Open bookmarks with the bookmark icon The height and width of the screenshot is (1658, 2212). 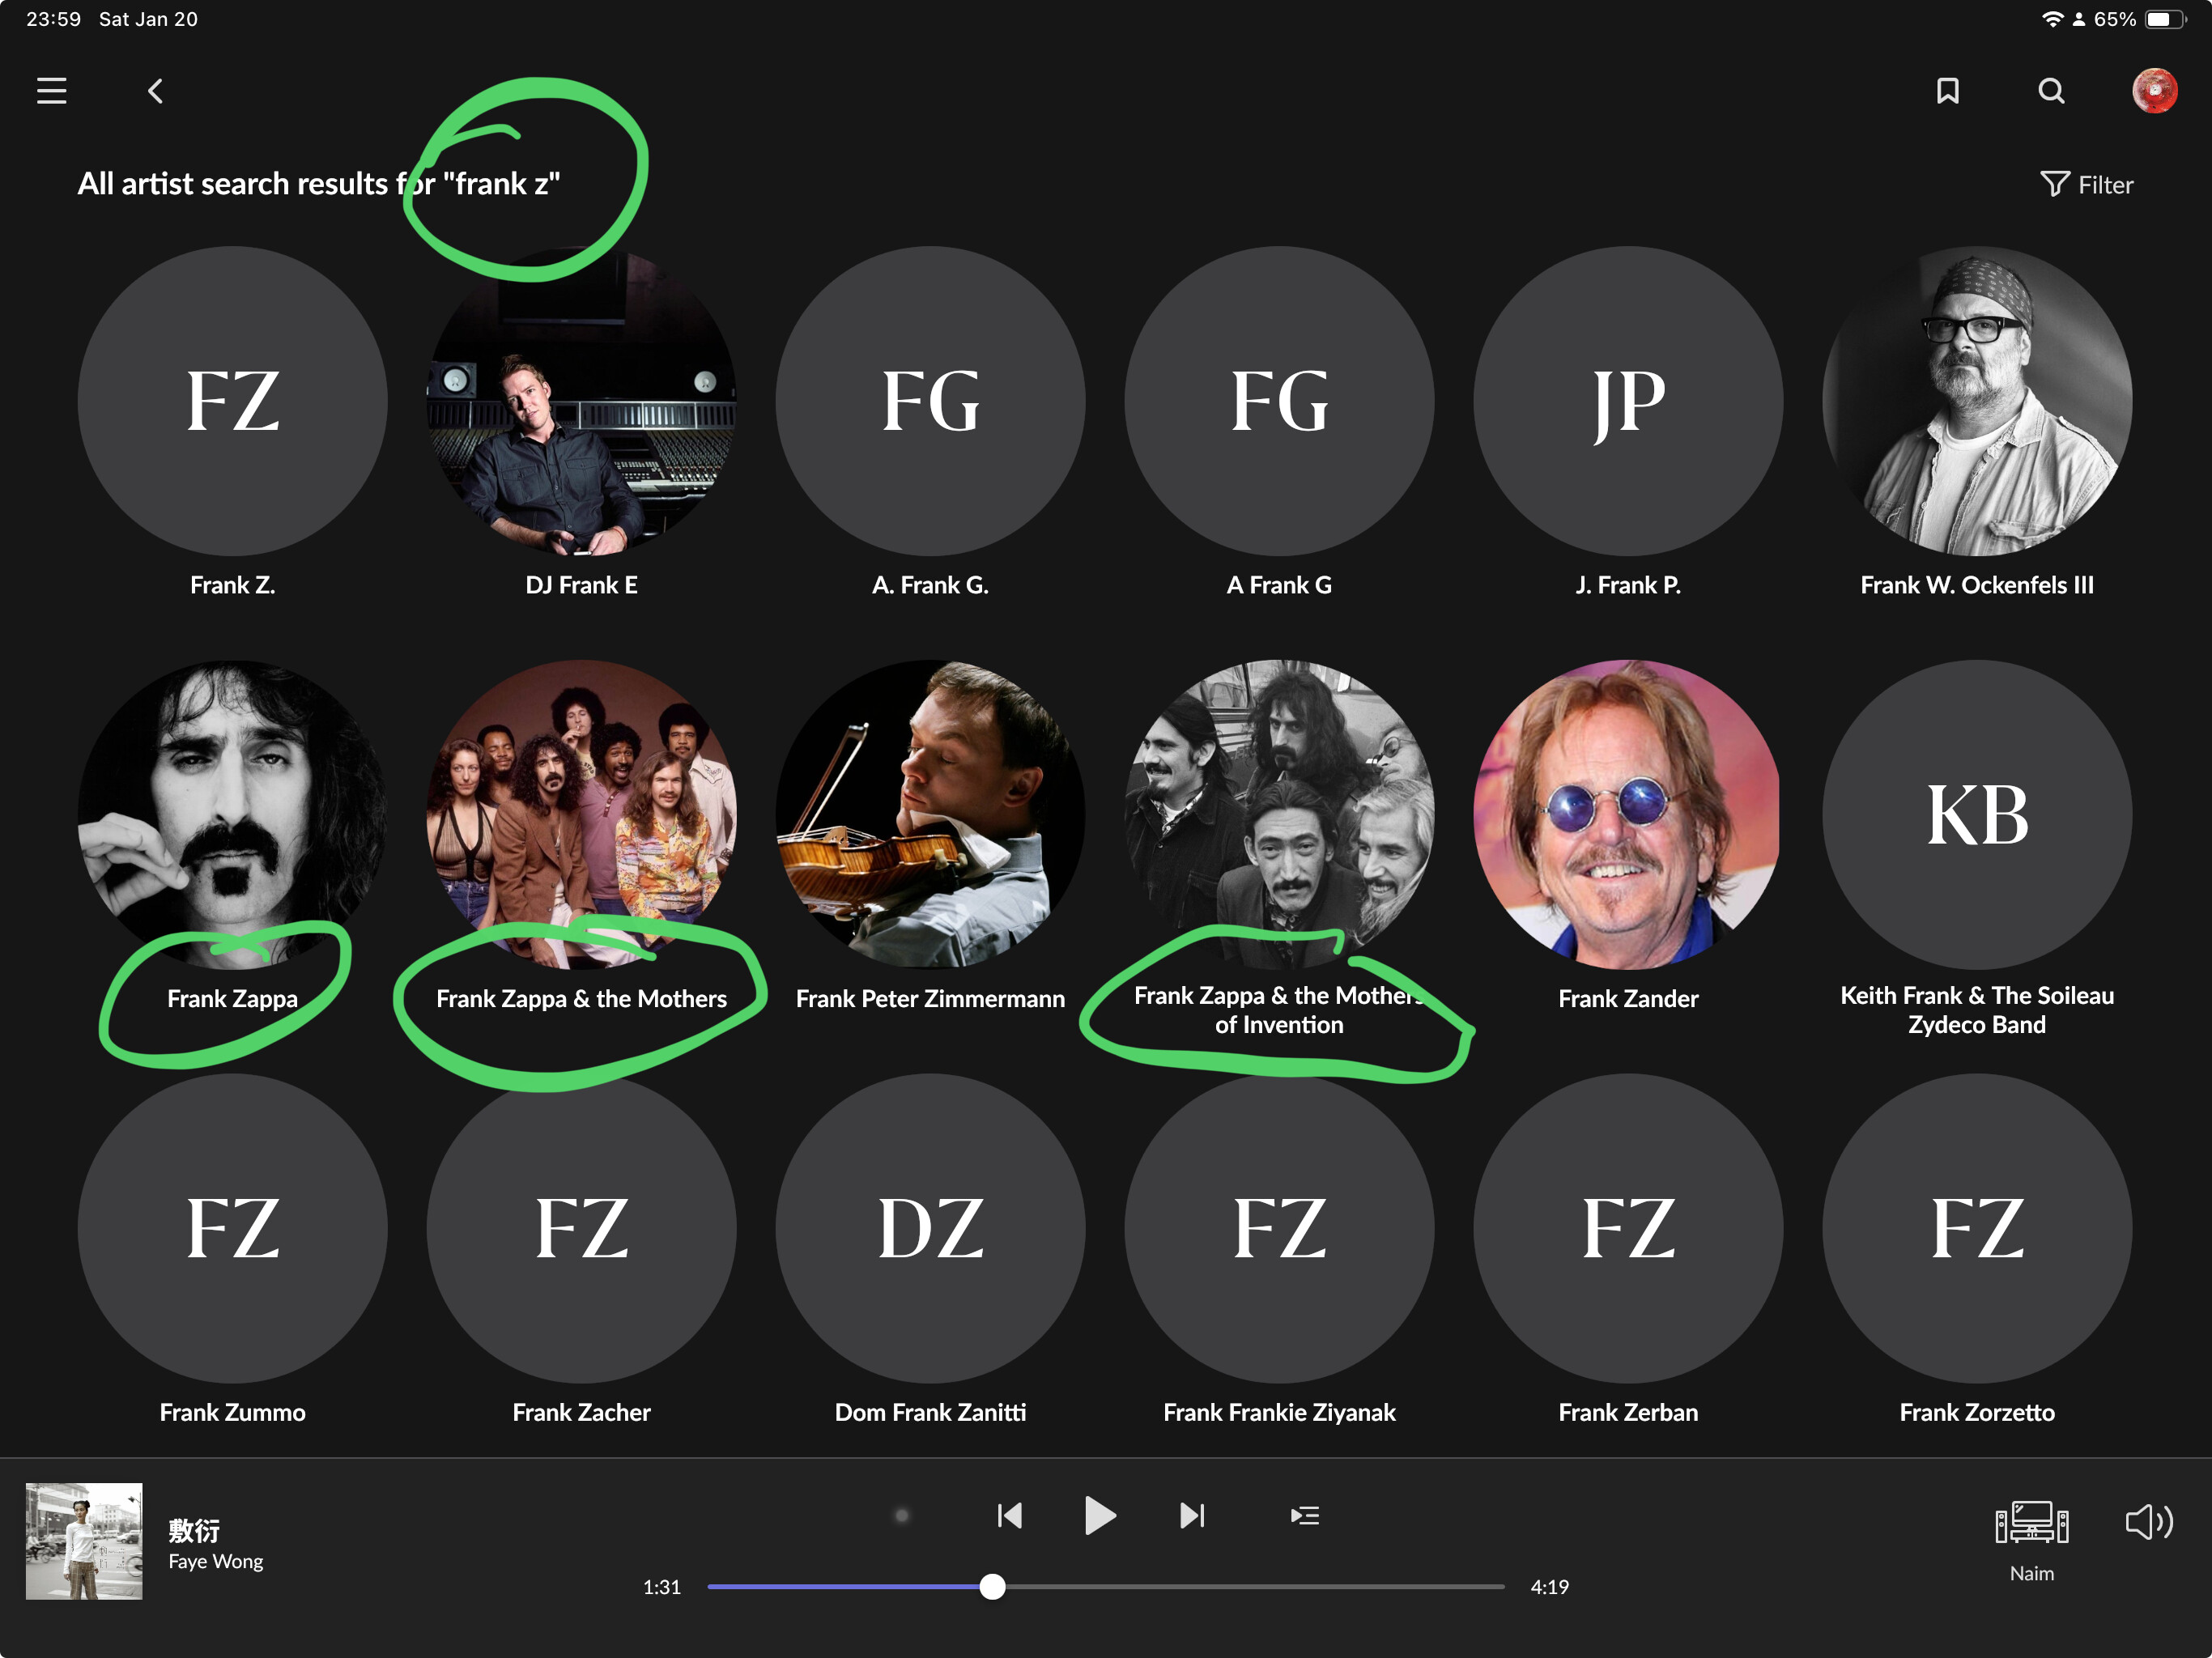1947,91
